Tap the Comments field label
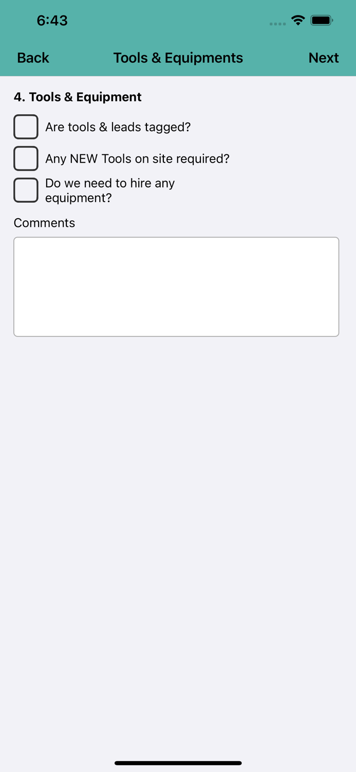Viewport: 356px width, 772px height. point(44,223)
